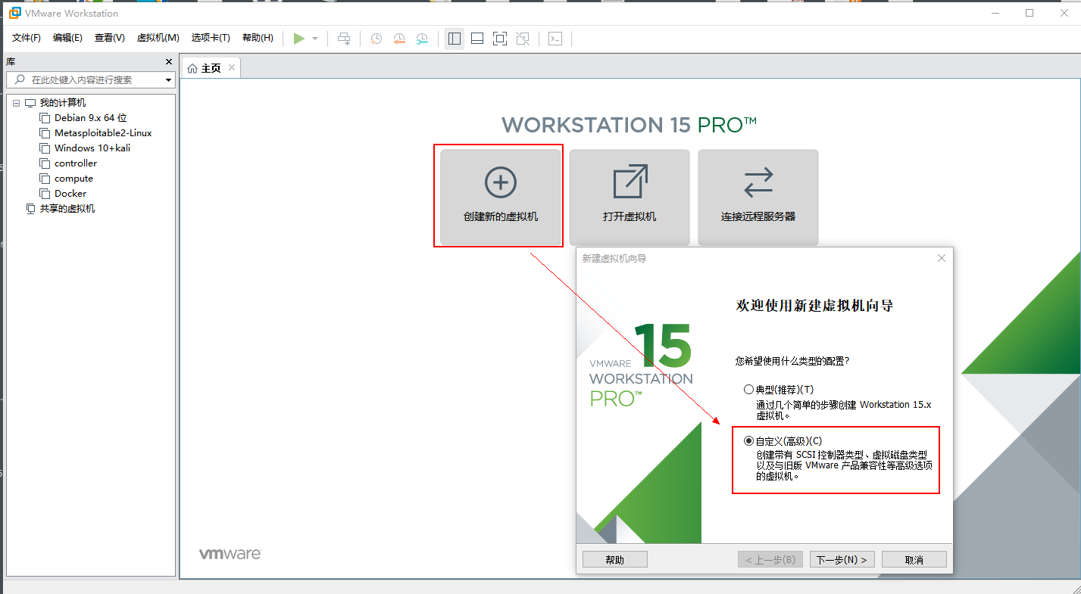
Task: Open the 文件(F) menu
Action: [27, 38]
